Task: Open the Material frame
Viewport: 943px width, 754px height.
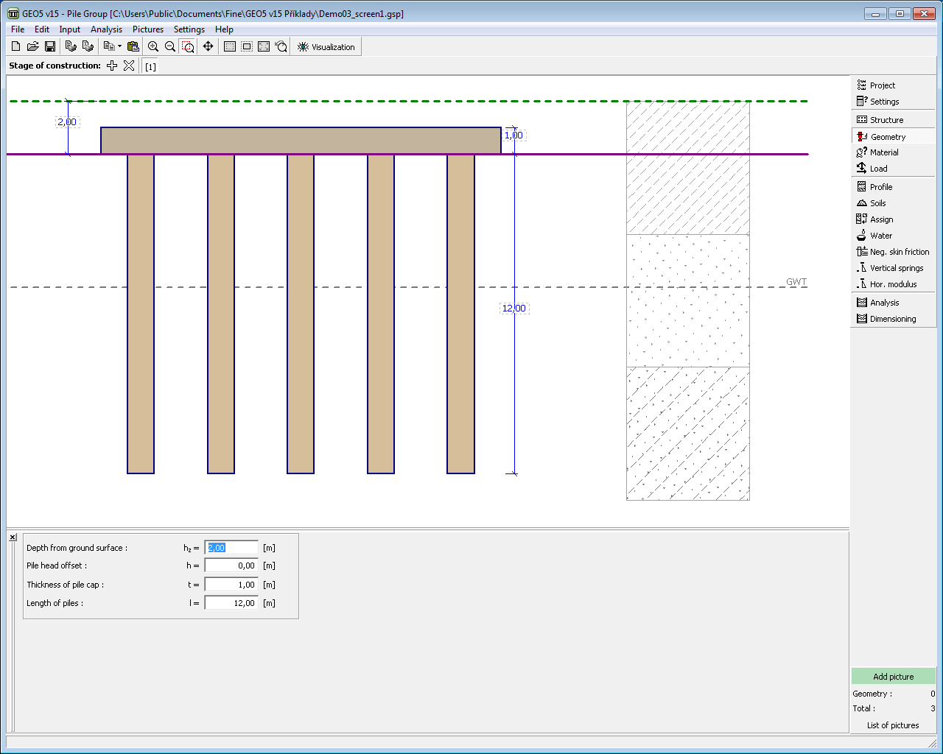Action: click(894, 152)
